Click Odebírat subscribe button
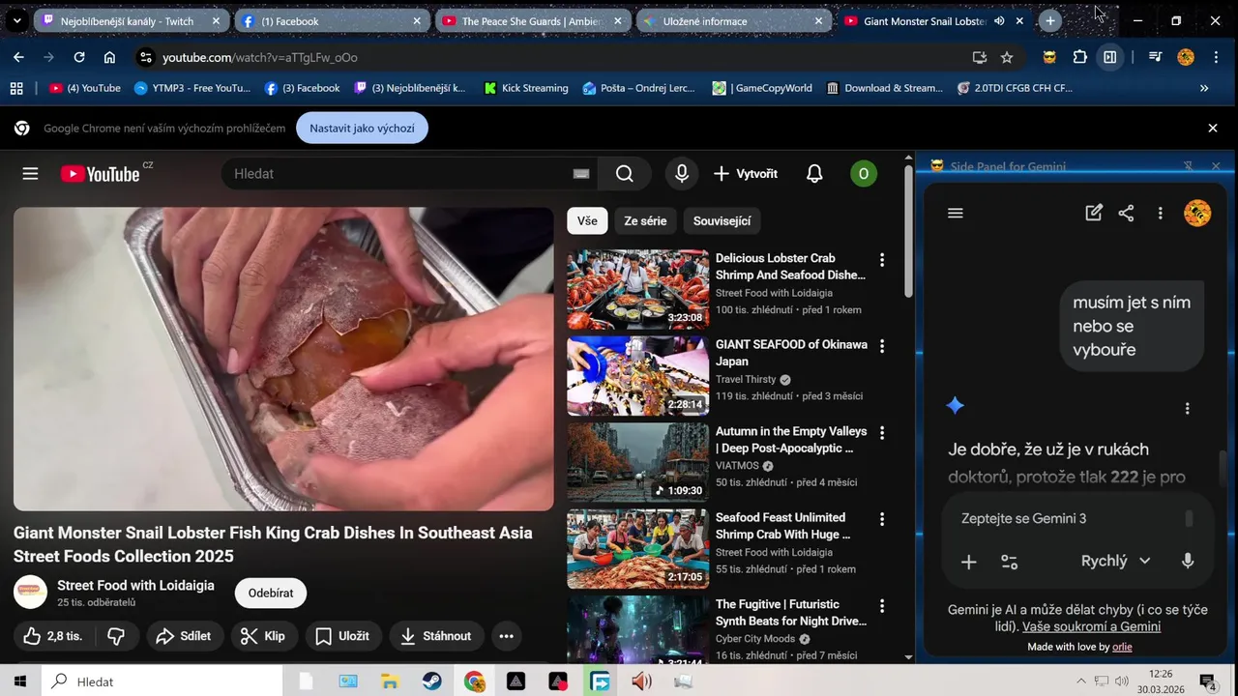The image size is (1238, 696). (x=271, y=593)
